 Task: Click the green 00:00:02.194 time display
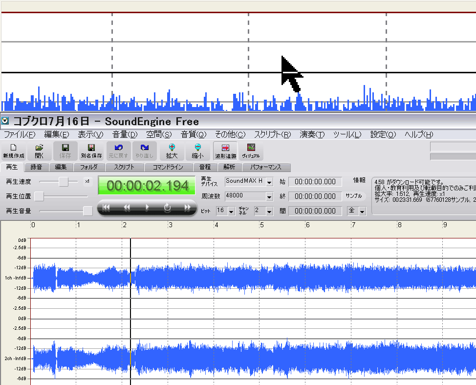click(x=147, y=186)
